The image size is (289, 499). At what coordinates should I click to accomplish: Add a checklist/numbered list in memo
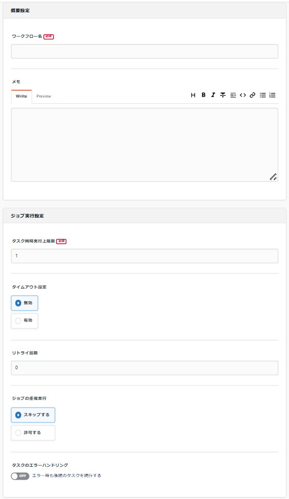tap(273, 95)
